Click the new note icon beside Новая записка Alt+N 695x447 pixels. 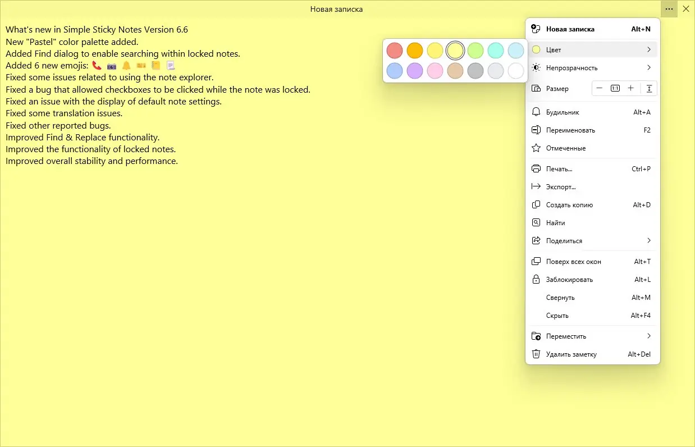point(536,29)
